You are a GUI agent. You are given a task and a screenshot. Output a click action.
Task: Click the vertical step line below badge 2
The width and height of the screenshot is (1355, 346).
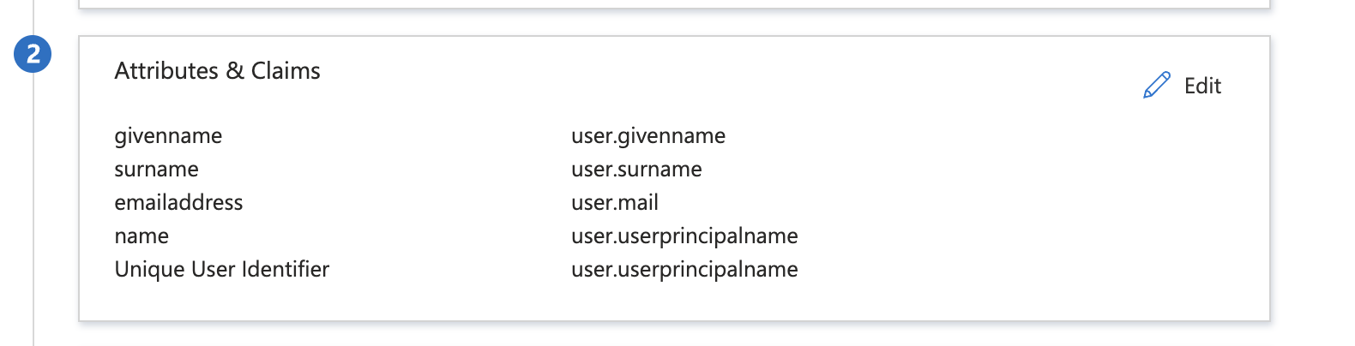point(33,210)
